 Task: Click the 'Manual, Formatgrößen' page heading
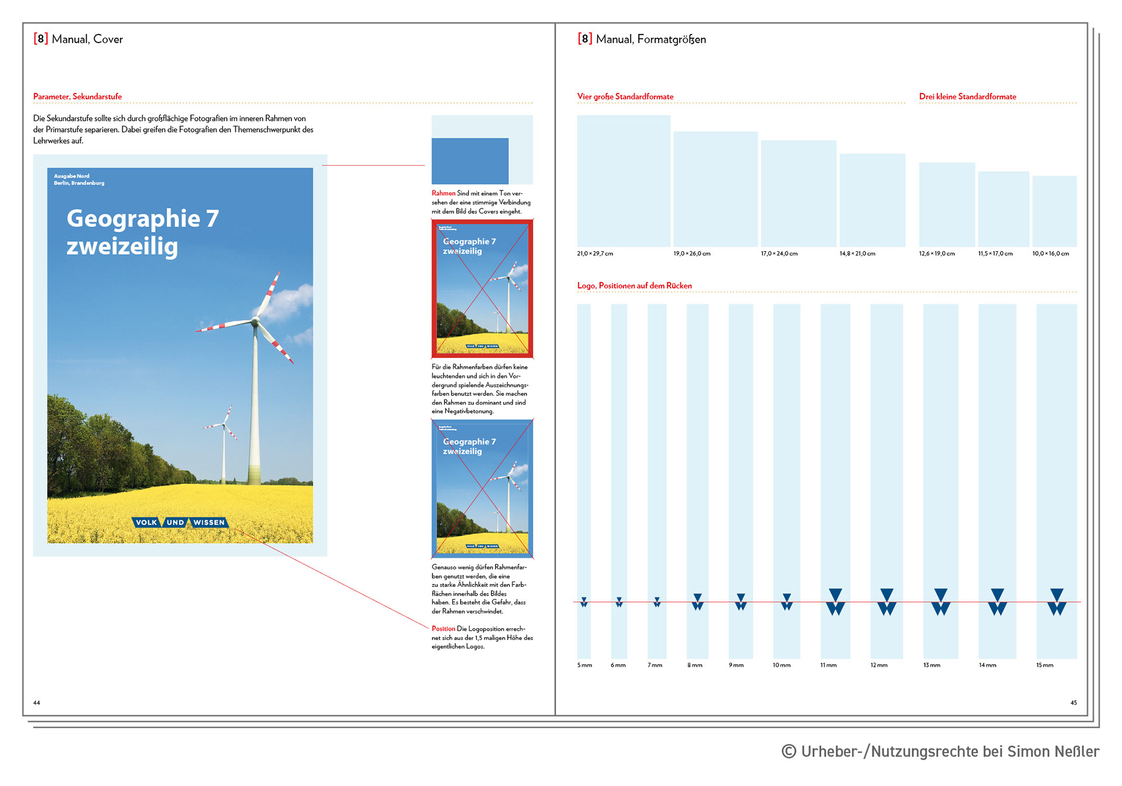click(642, 39)
